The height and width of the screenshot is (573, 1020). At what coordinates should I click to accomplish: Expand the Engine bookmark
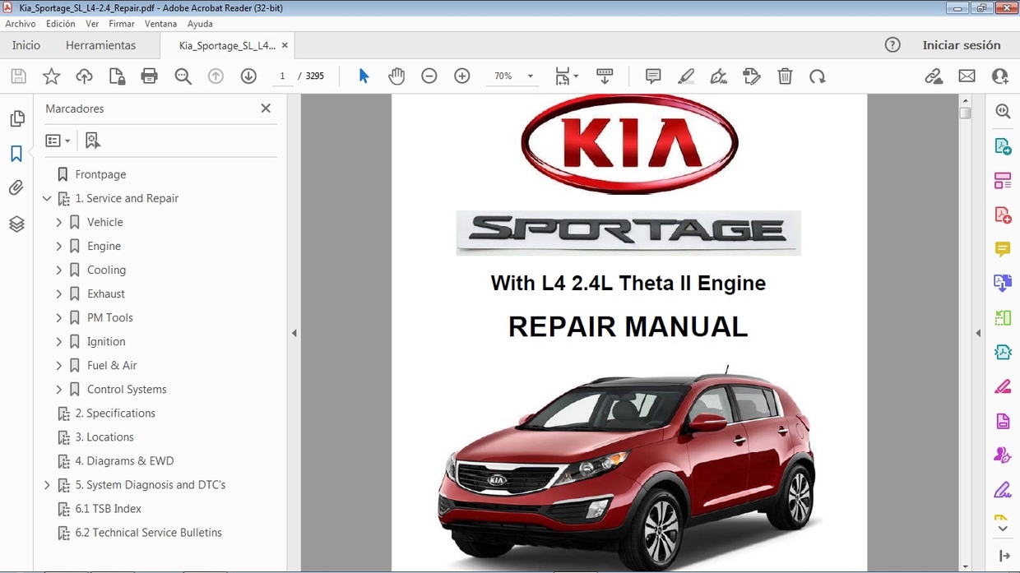point(58,246)
